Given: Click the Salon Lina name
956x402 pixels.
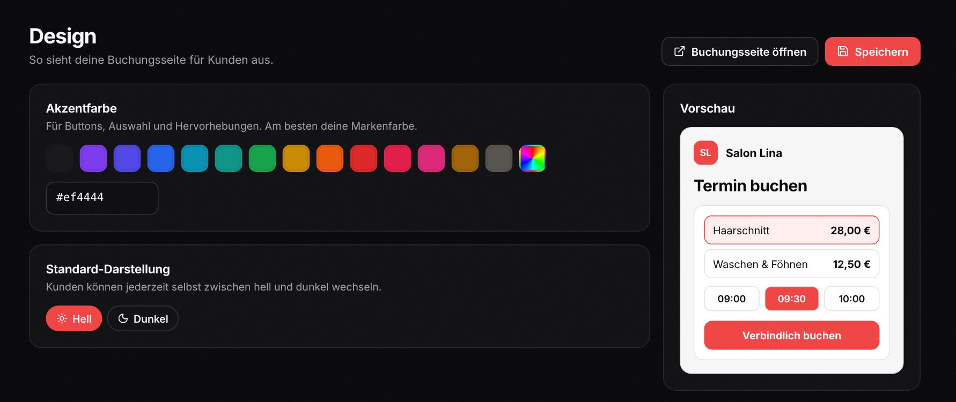Looking at the screenshot, I should click(x=754, y=153).
